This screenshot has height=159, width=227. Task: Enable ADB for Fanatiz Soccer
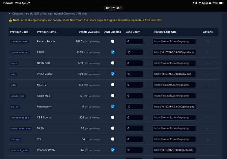tap(113, 41)
